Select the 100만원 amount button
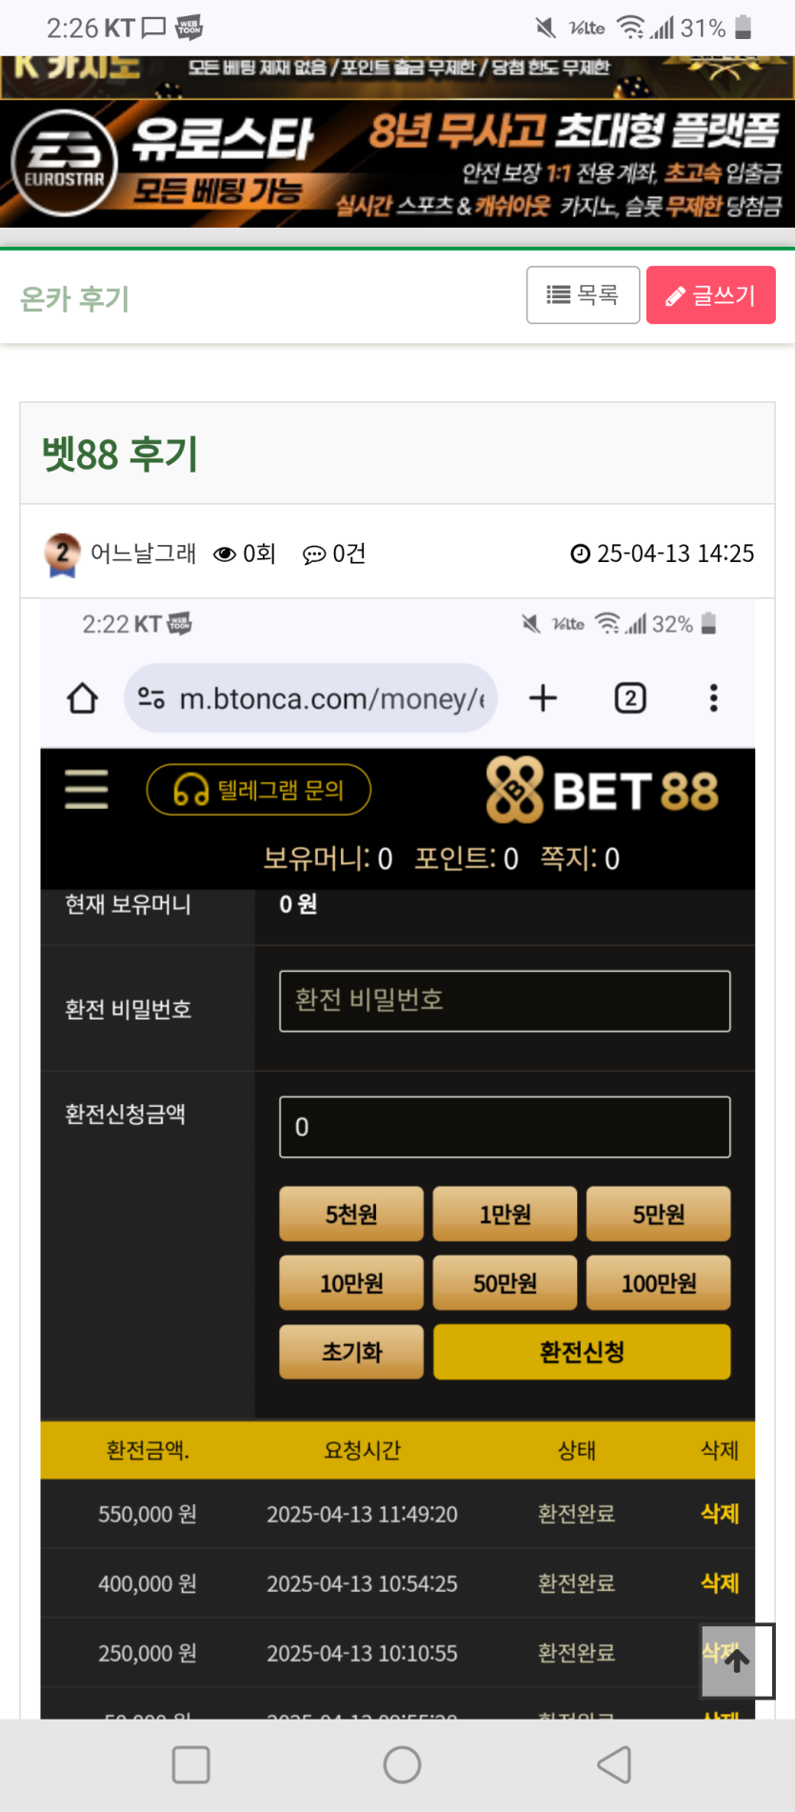795x1812 pixels. [x=658, y=1283]
